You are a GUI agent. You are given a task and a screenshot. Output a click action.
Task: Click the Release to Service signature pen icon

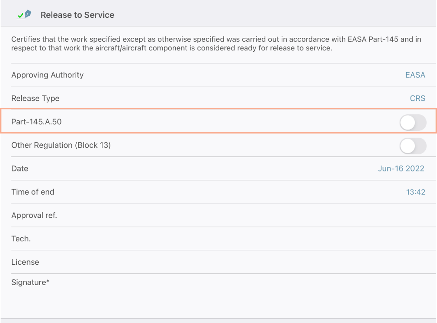coord(24,14)
